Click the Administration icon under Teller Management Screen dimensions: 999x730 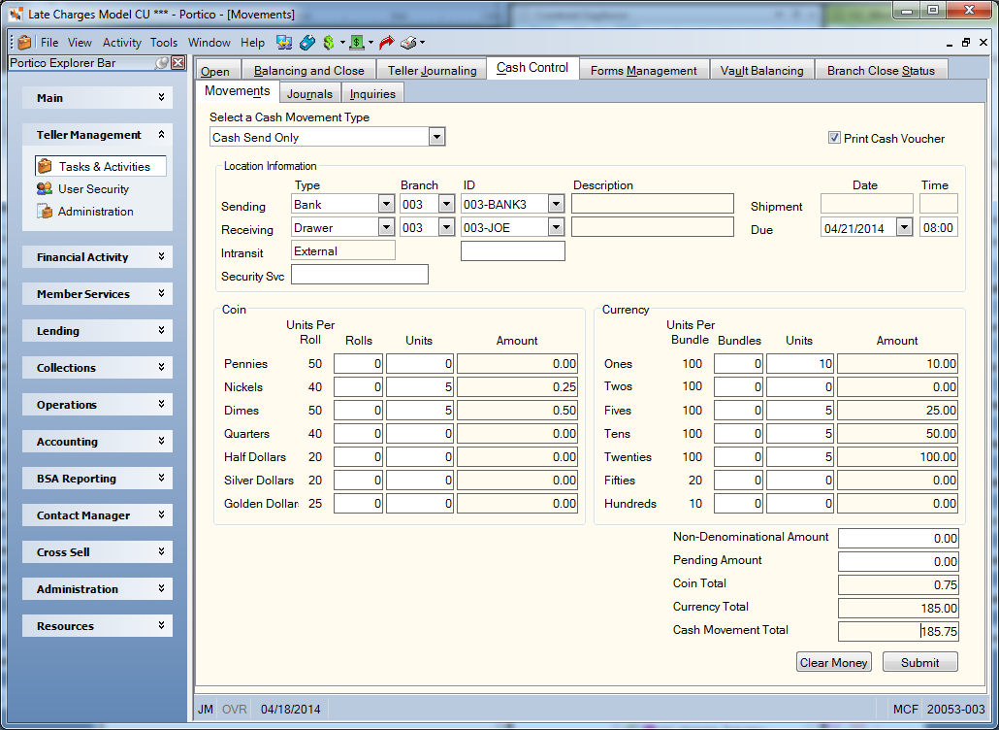(x=45, y=211)
